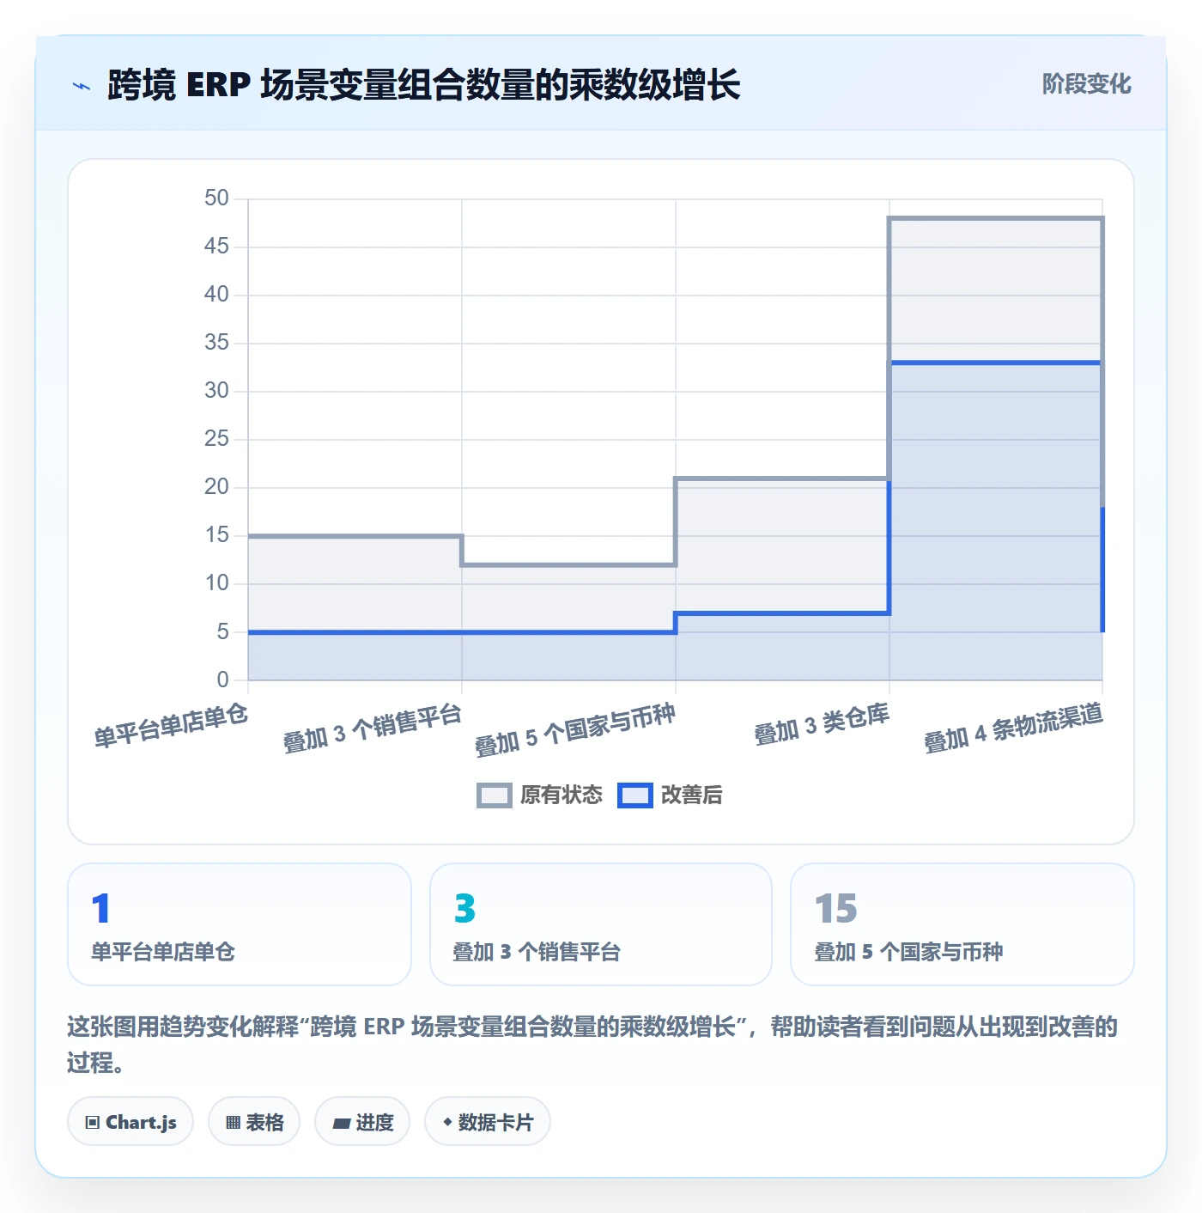Click the 阶段变化 label in the header
Screen dimensions: 1202x1213
coord(1086,84)
